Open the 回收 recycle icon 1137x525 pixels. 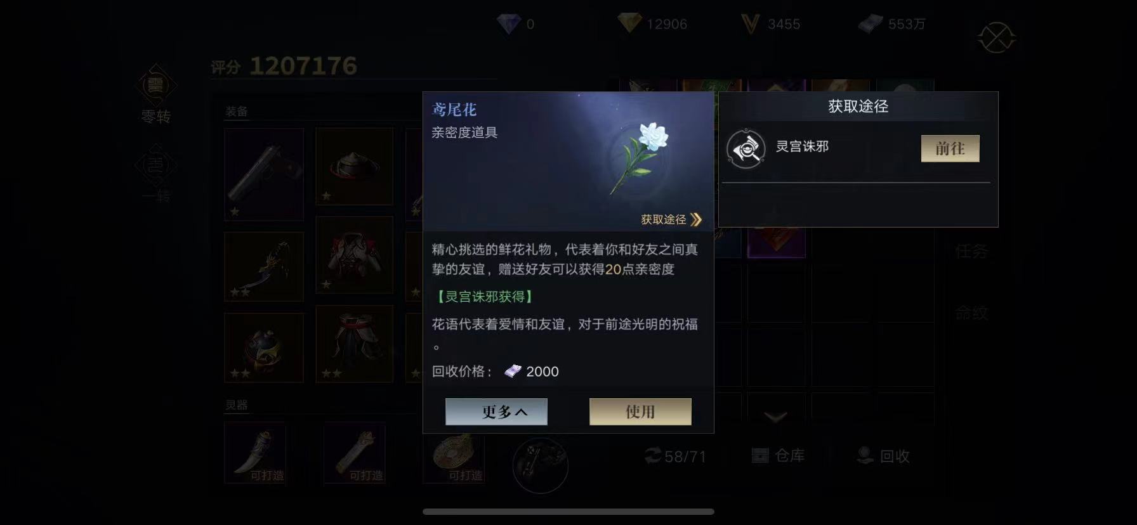(x=865, y=455)
